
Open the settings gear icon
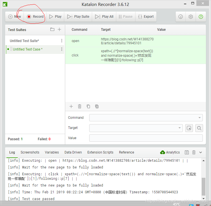point(191,17)
